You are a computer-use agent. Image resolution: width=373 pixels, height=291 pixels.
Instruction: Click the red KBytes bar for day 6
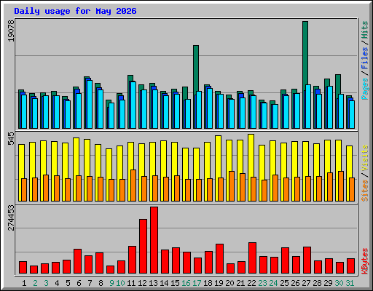(x=77, y=261)
